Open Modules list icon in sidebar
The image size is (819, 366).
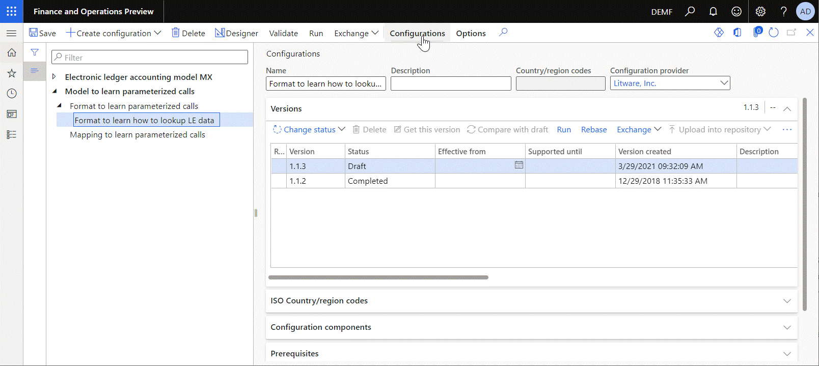coord(11,134)
